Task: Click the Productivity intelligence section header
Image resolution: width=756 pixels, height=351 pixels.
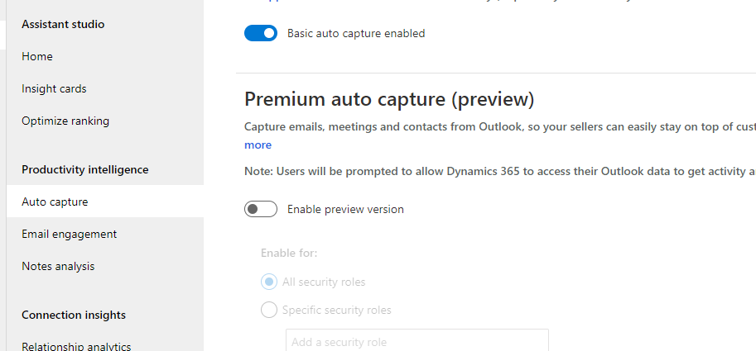Action: [84, 170]
